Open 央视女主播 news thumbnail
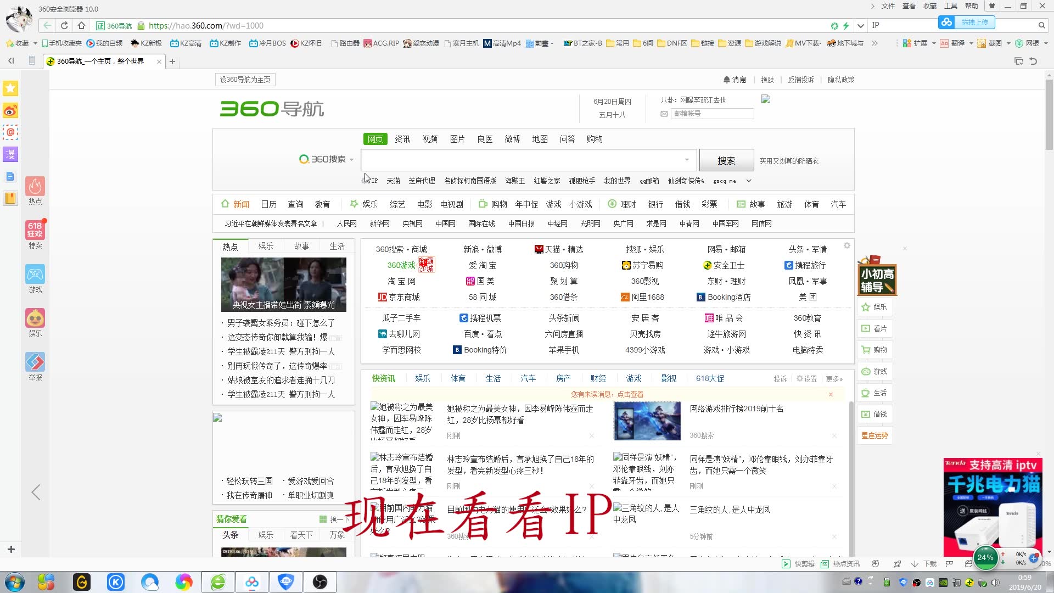The height and width of the screenshot is (593, 1054). [x=284, y=284]
